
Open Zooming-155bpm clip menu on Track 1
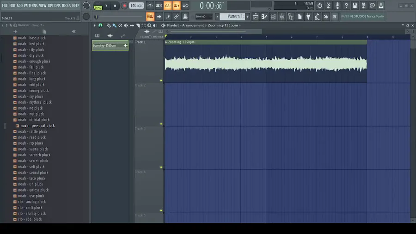point(166,42)
